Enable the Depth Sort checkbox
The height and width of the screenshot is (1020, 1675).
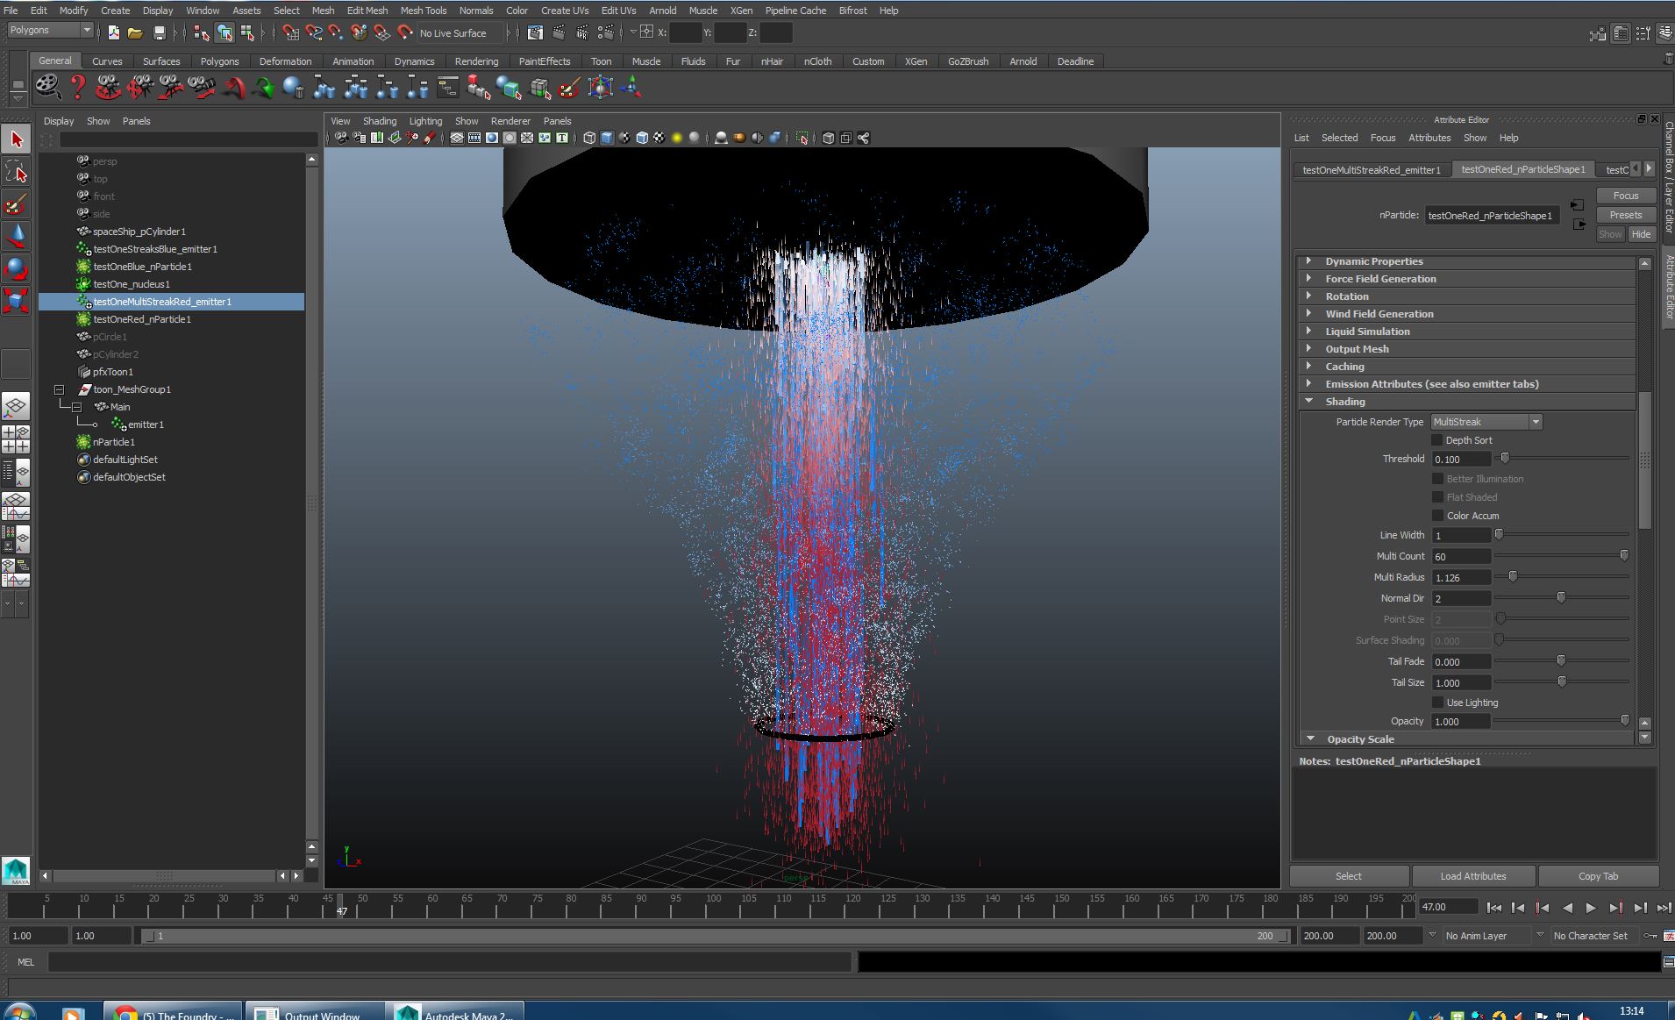tap(1436, 440)
